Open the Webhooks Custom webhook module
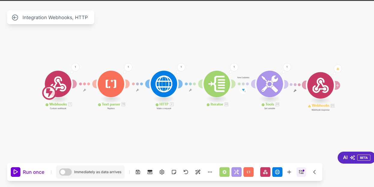The image size is (374, 187). (x=58, y=84)
